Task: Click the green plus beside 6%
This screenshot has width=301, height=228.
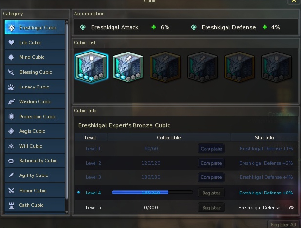Action: 154,27
